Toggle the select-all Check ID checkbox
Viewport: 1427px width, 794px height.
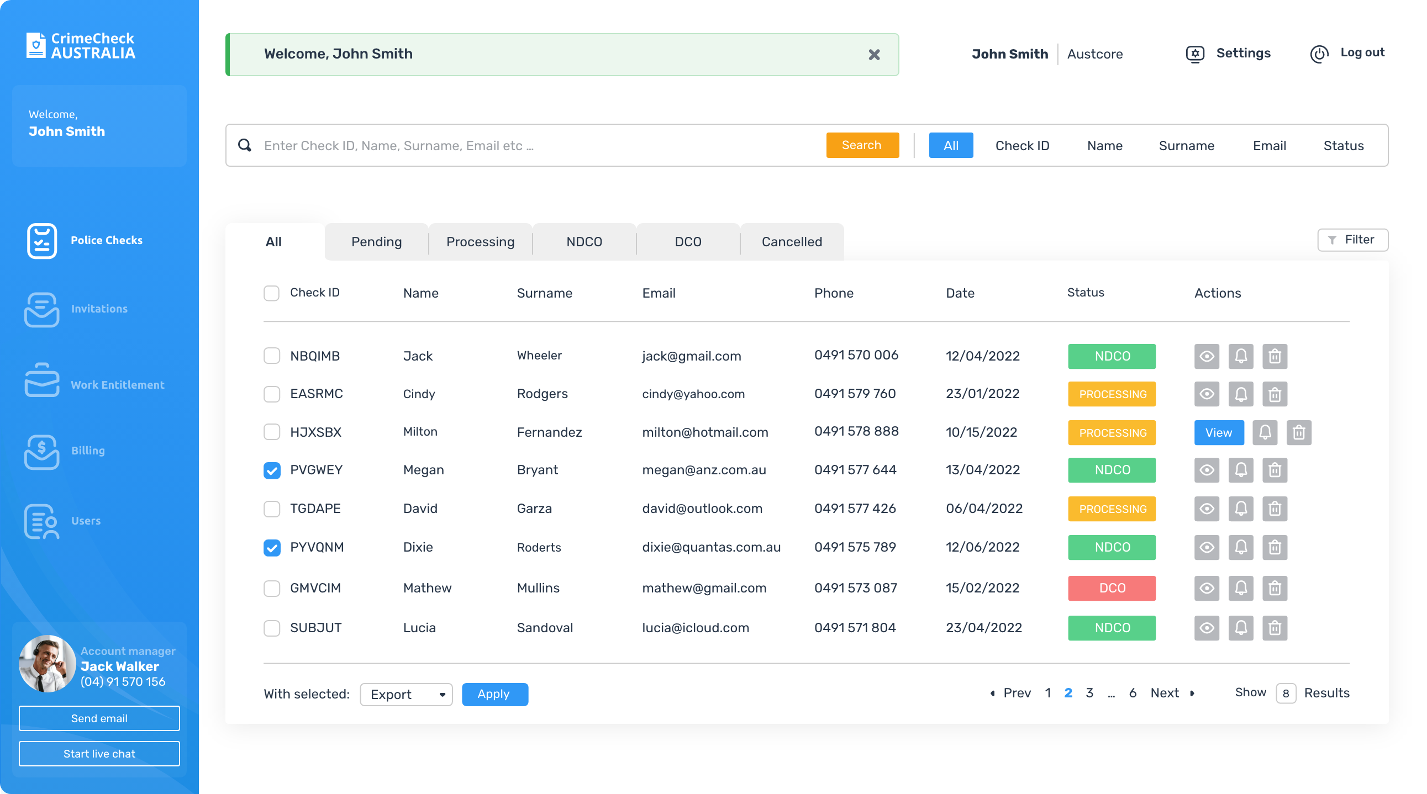click(271, 293)
